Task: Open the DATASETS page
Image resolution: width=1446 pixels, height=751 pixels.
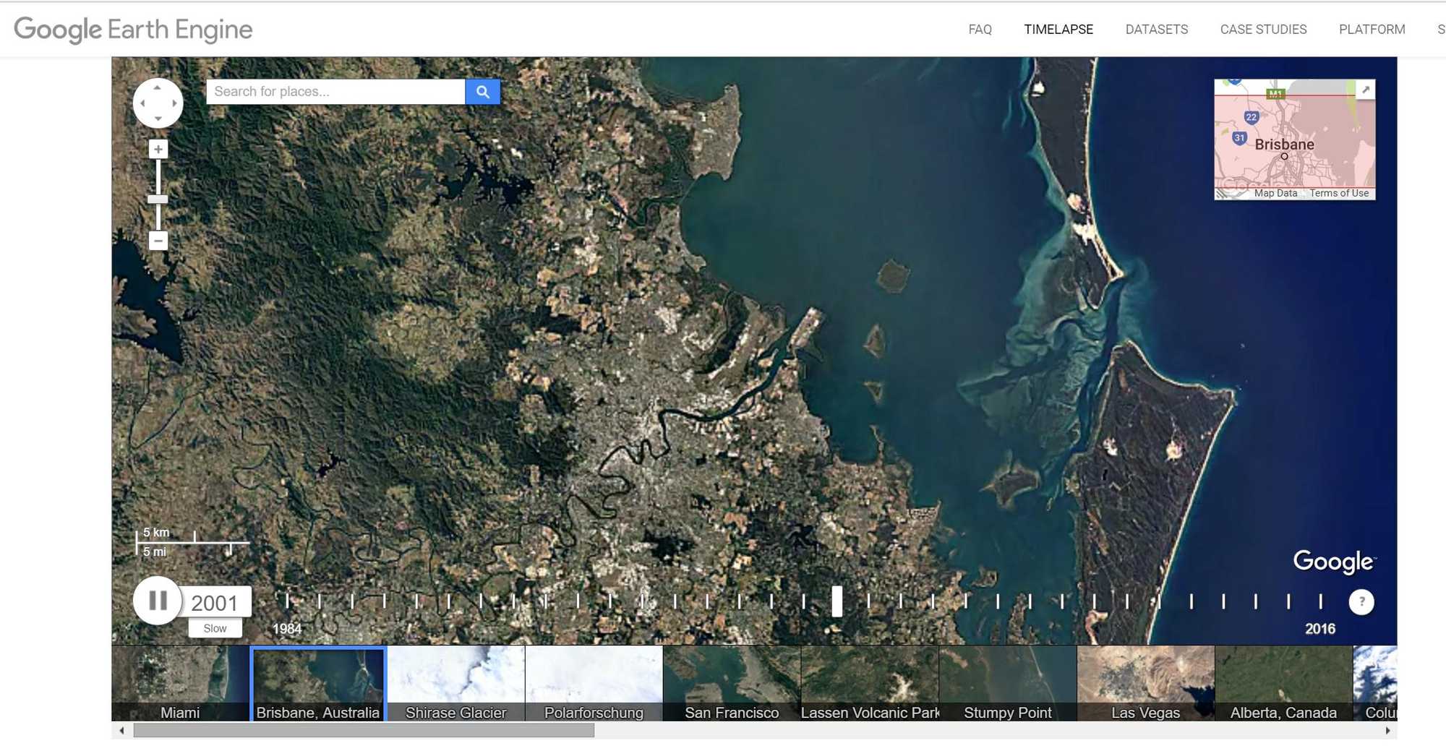Action: pyautogui.click(x=1157, y=30)
